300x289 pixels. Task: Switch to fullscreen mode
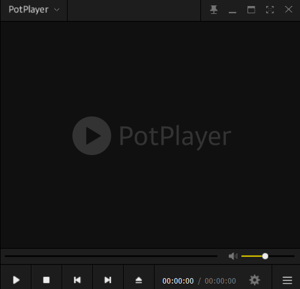[270, 10]
